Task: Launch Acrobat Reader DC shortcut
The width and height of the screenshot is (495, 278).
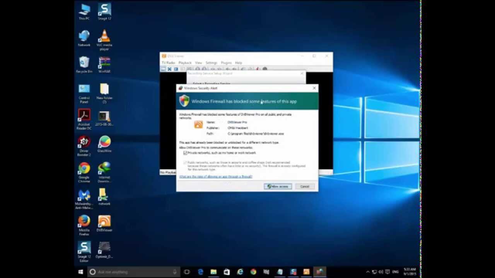Action: tap(84, 120)
